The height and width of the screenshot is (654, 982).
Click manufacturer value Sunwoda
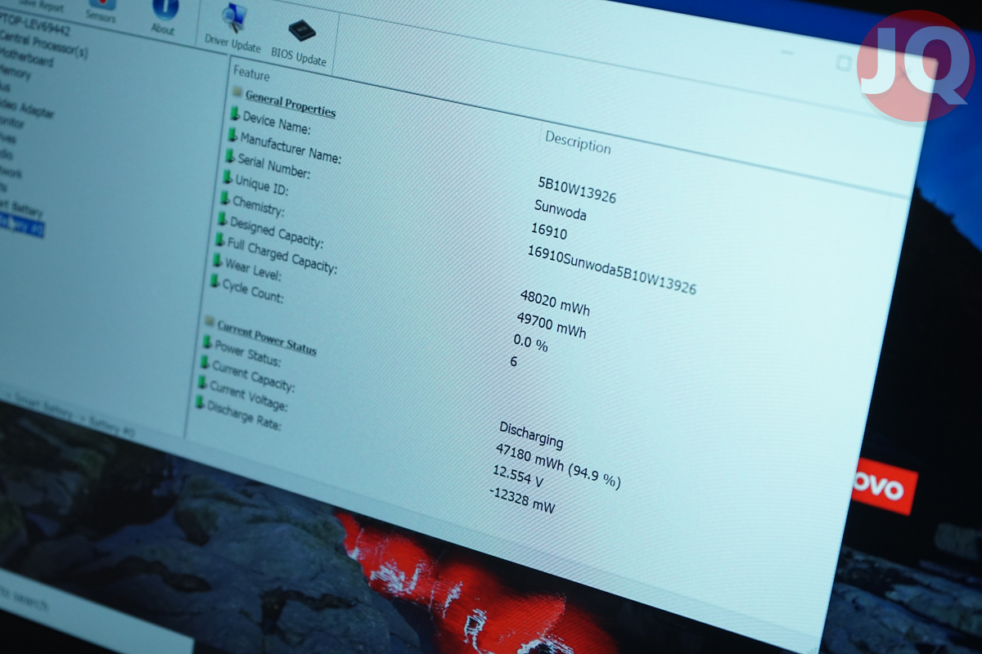(560, 210)
